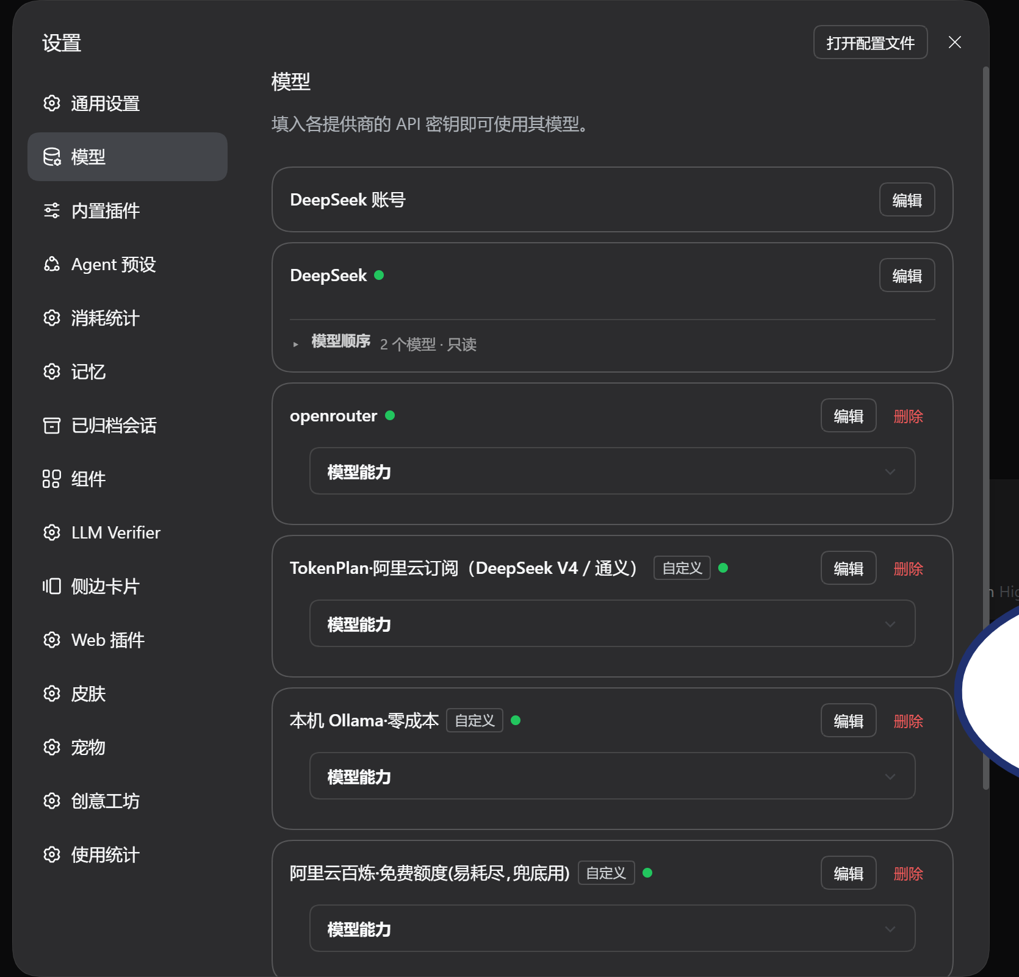Click the sliders icon beside 内置插件
This screenshot has height=977, width=1019.
pyautogui.click(x=52, y=210)
